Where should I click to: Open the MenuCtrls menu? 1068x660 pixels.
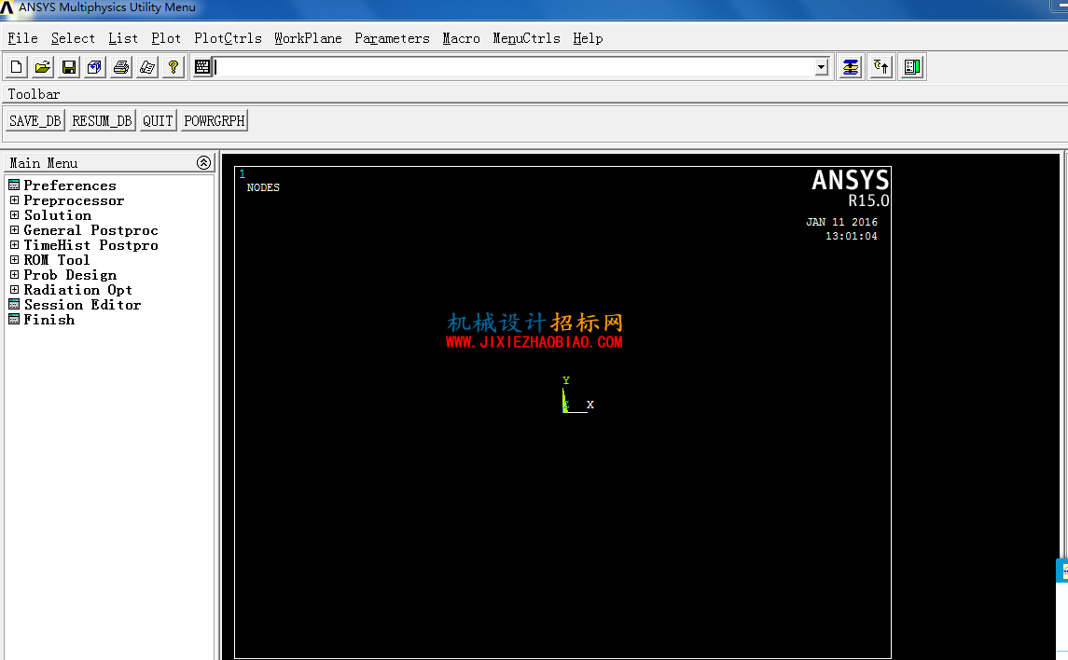526,38
